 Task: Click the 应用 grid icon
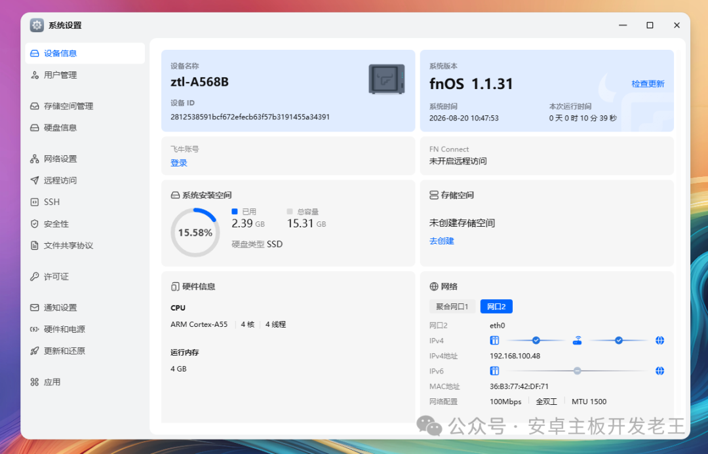click(x=35, y=382)
